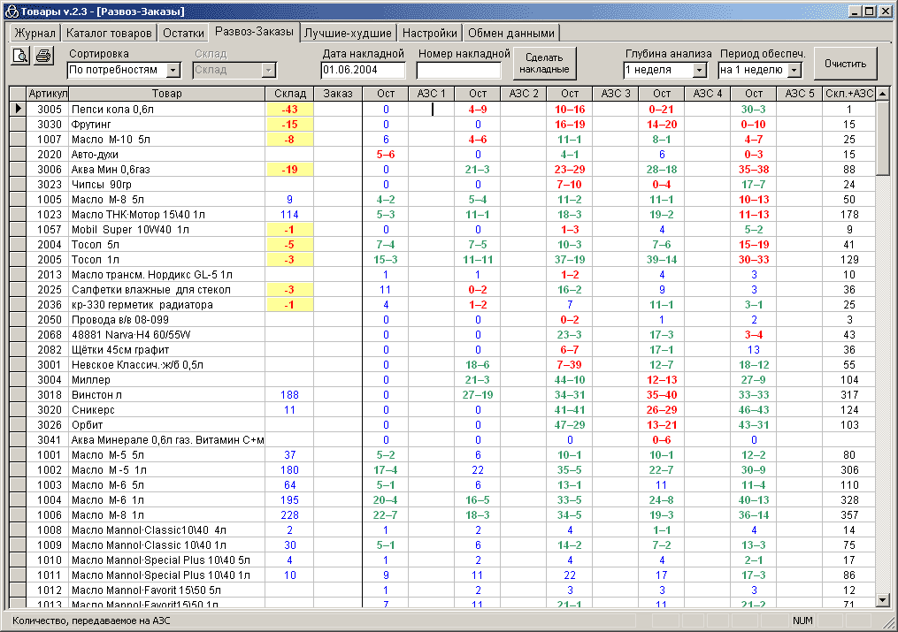This screenshot has height=632, width=898.
Task: Click the Винстон л product
Action: click(x=96, y=394)
